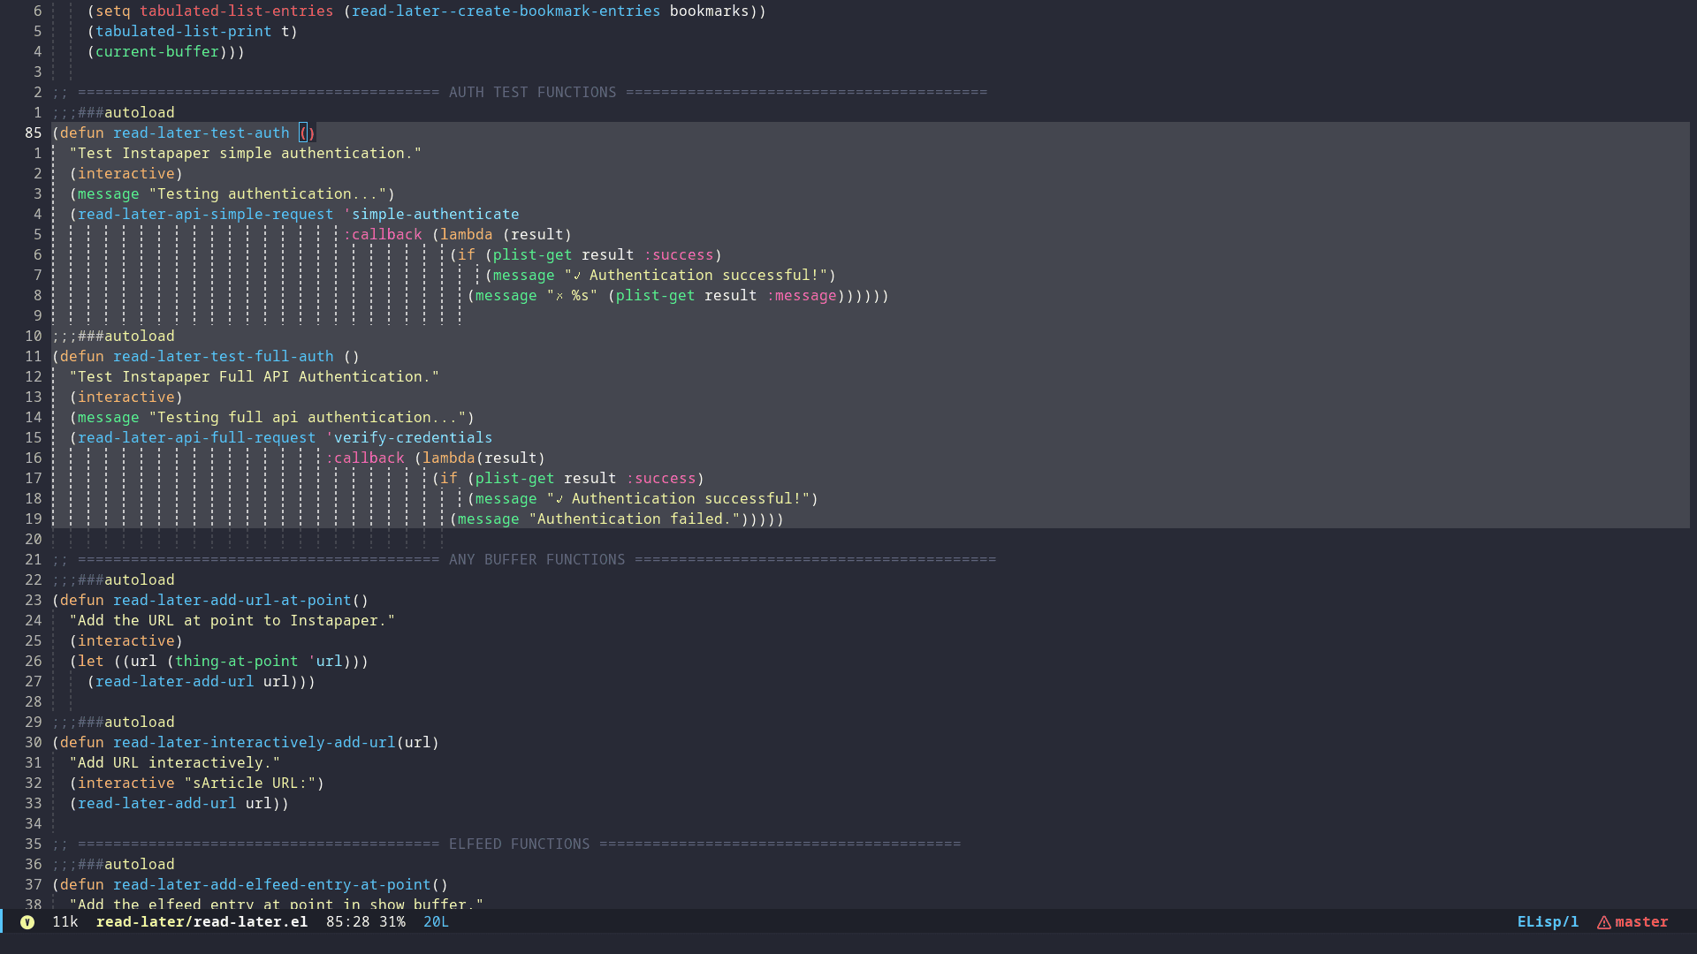Click the read-later-api-simple-request call
Image resolution: width=1697 pixels, height=954 pixels.
pyautogui.click(x=205, y=215)
